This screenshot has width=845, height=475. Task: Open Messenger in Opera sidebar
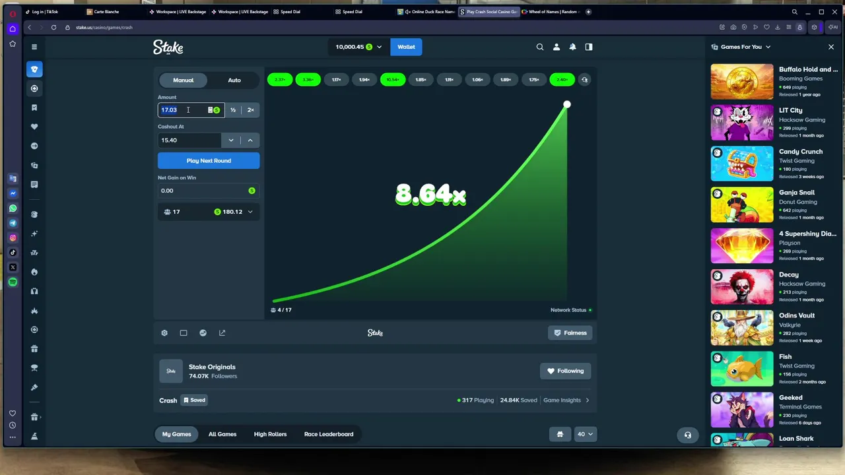click(x=13, y=193)
